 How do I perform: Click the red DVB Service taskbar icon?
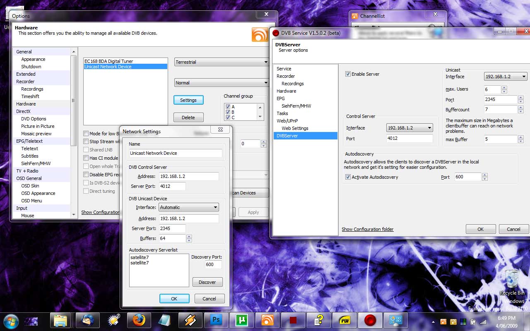click(370, 320)
